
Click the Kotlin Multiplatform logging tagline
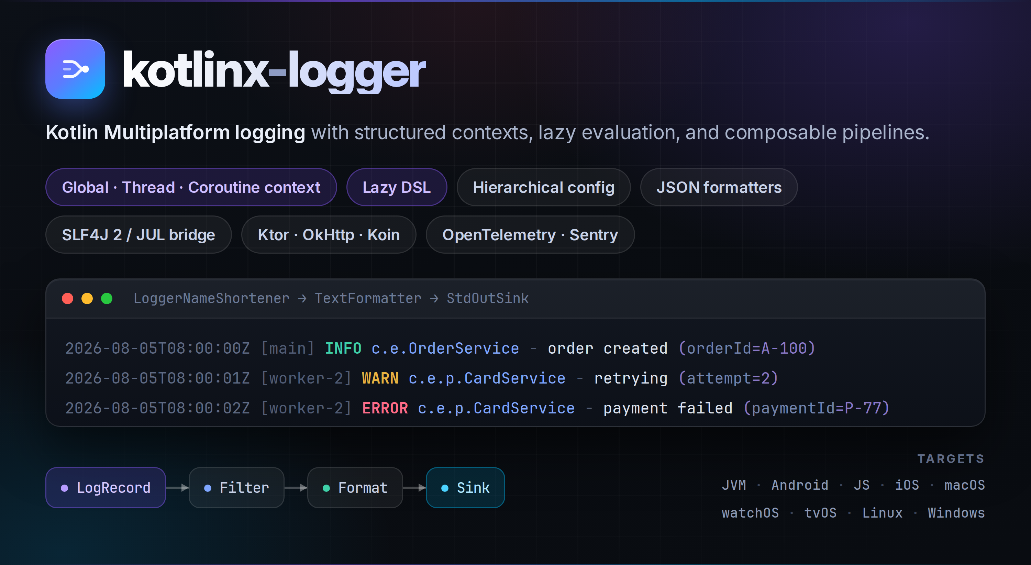[x=175, y=132]
